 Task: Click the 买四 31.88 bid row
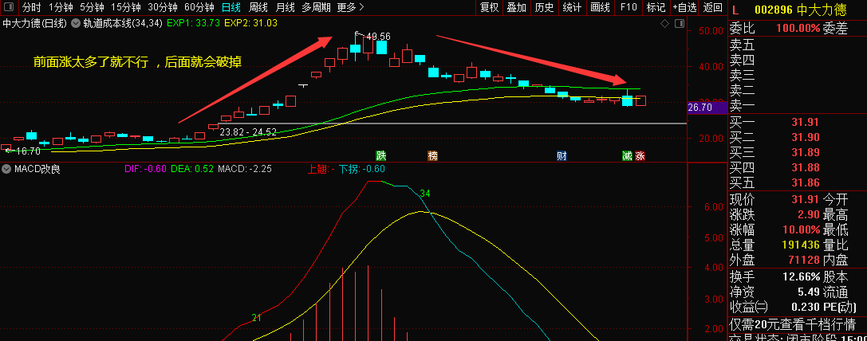coord(797,167)
